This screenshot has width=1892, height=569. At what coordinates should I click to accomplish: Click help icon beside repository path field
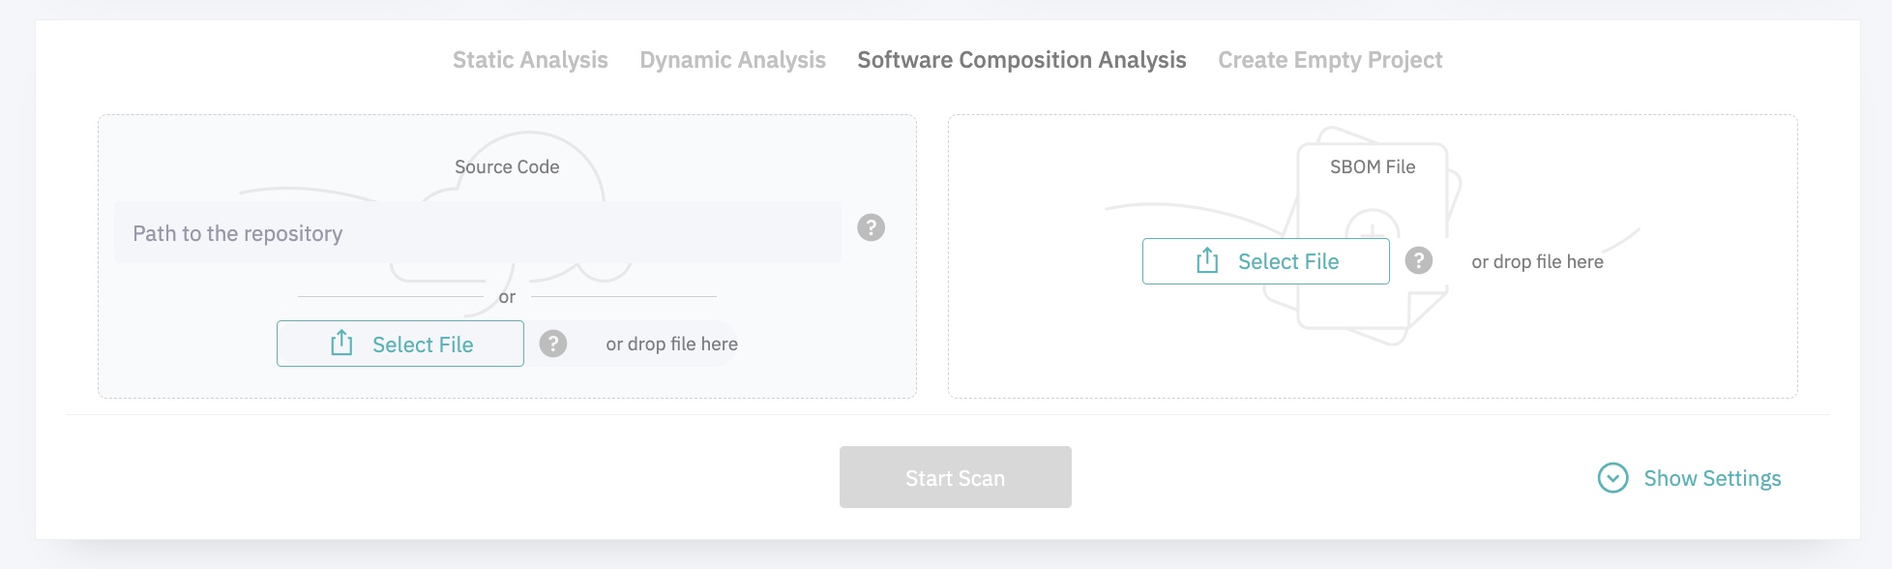pos(871,227)
